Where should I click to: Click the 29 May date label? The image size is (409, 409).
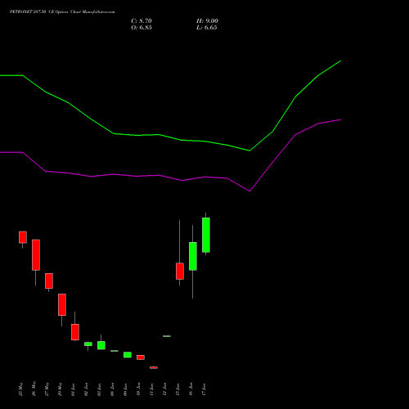61,389
